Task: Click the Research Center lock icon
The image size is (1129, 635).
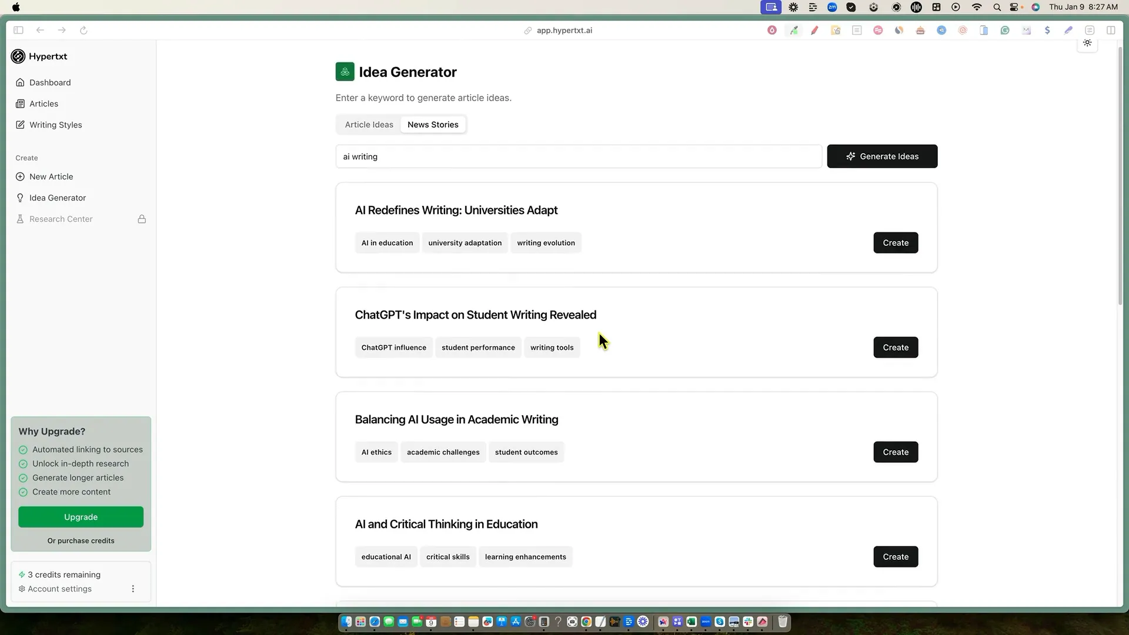Action: coord(142,219)
